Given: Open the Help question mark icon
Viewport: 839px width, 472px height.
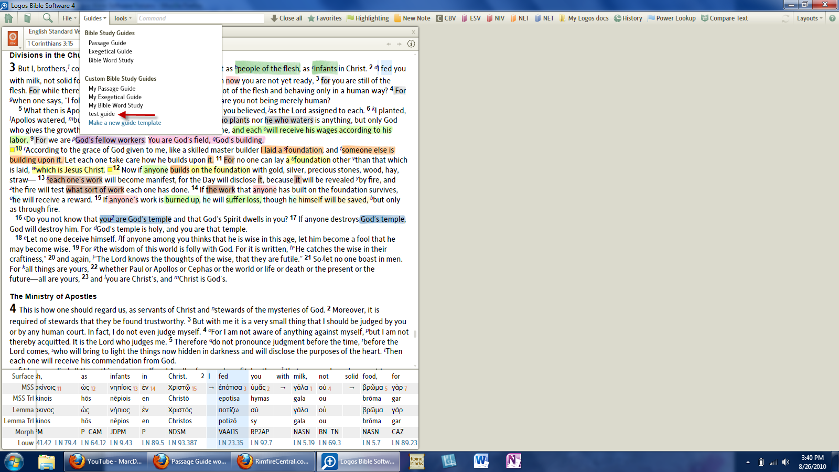Looking at the screenshot, I should [832, 18].
